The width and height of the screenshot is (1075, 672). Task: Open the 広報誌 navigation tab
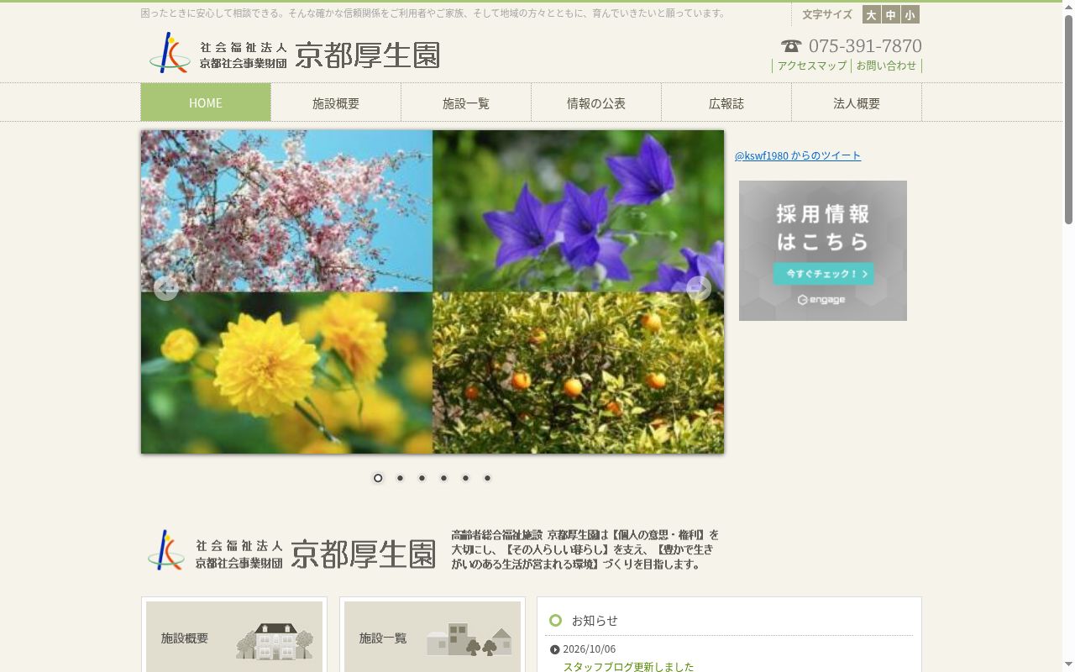coord(726,102)
